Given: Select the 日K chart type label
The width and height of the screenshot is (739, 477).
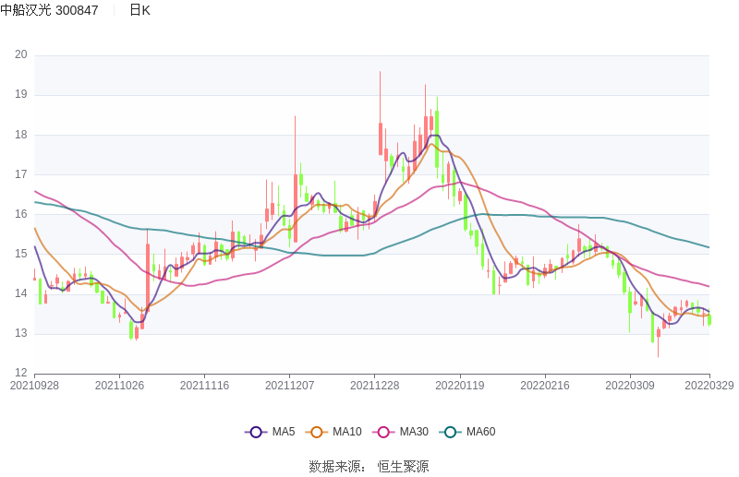Looking at the screenshot, I should [x=139, y=10].
